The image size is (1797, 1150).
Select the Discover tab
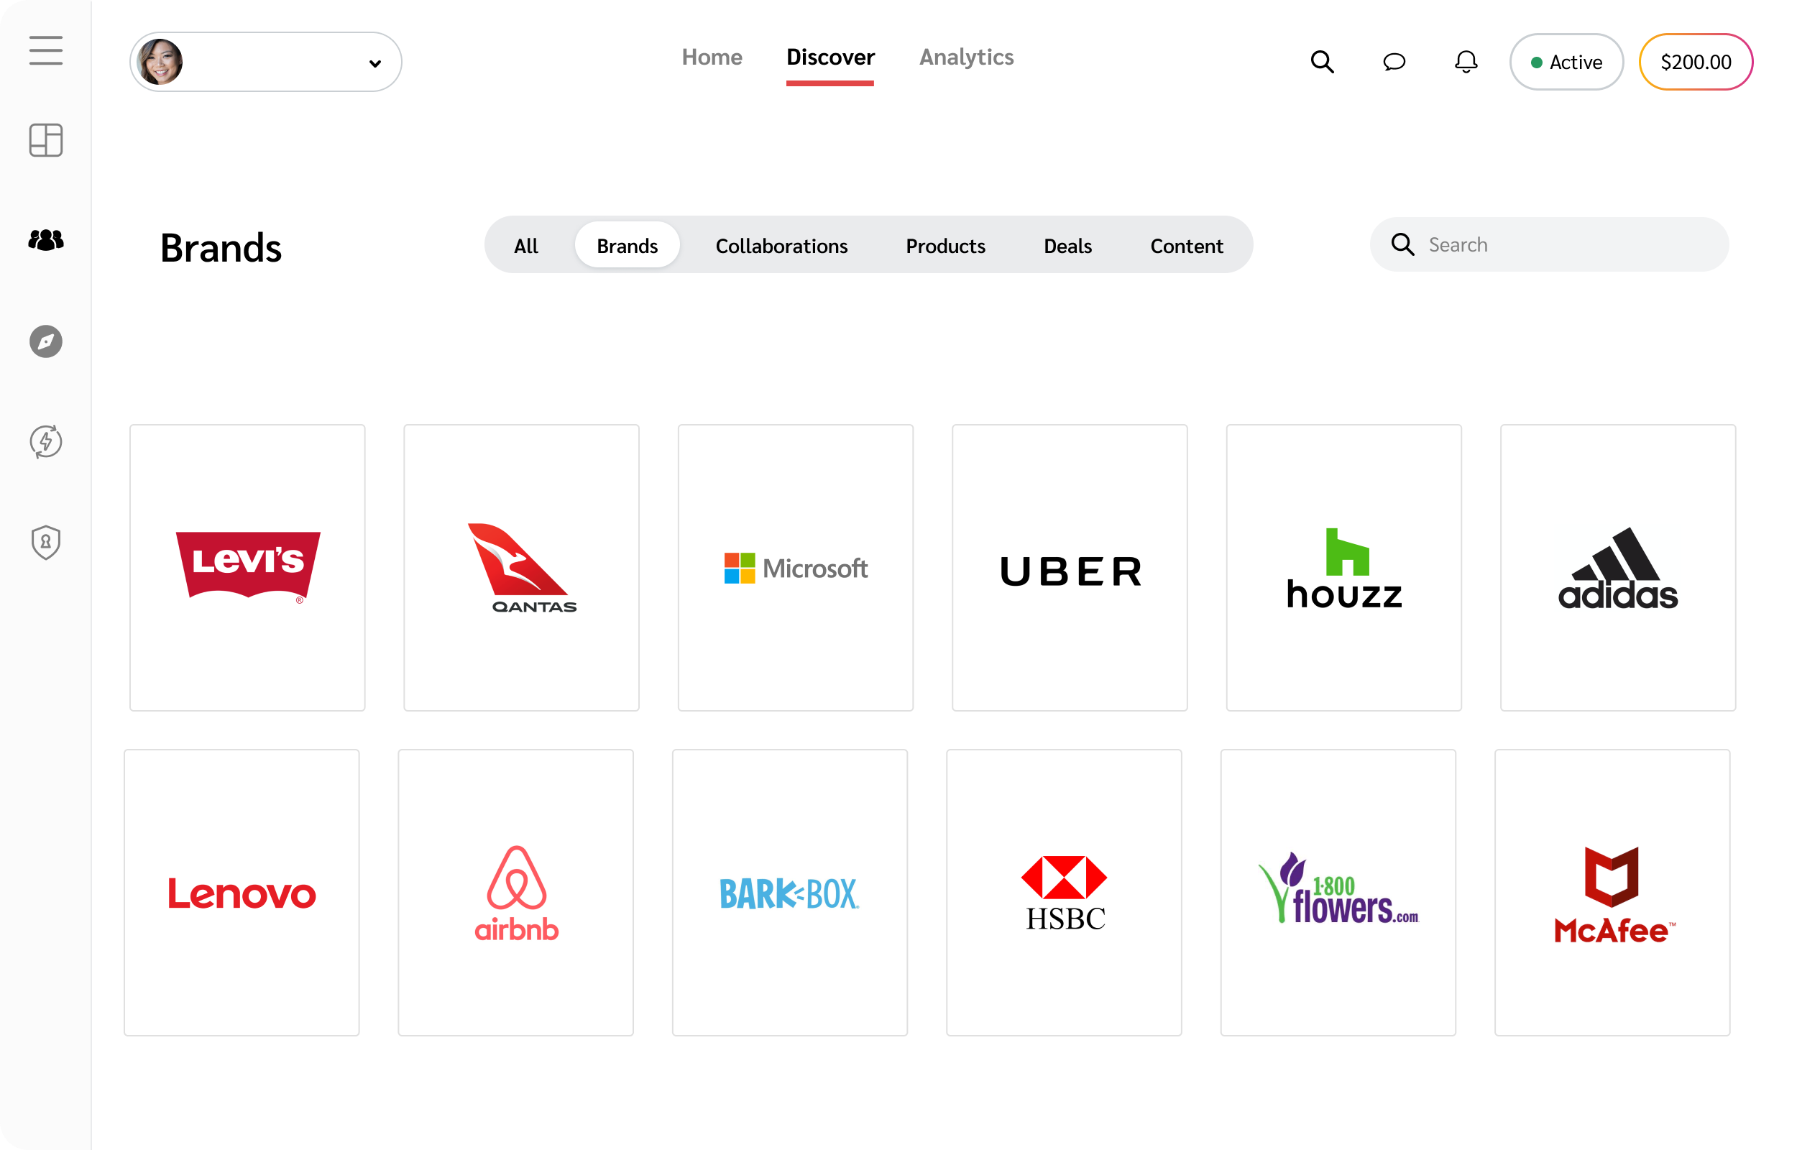coord(830,57)
